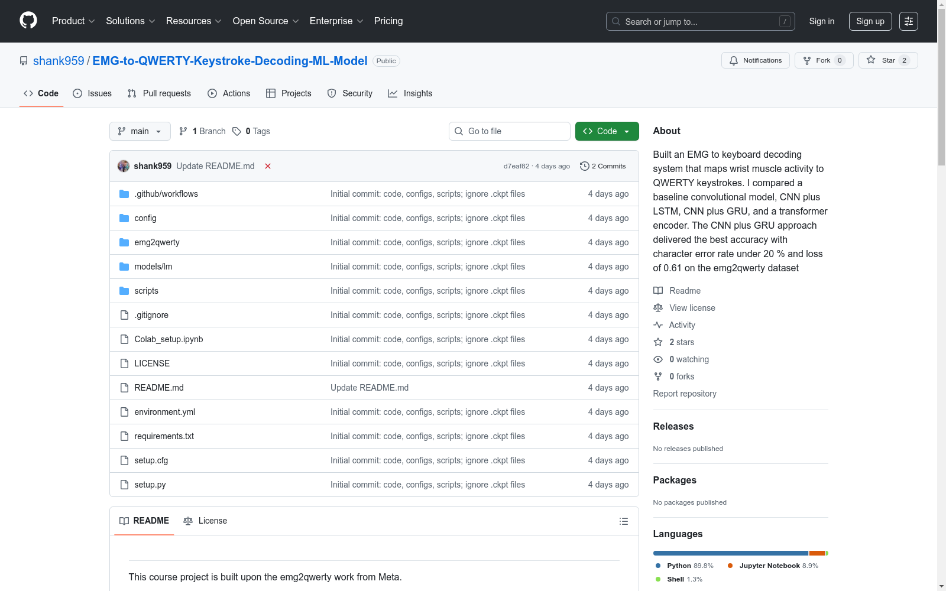
Task: Expand the Solutions menu
Action: tap(131, 21)
